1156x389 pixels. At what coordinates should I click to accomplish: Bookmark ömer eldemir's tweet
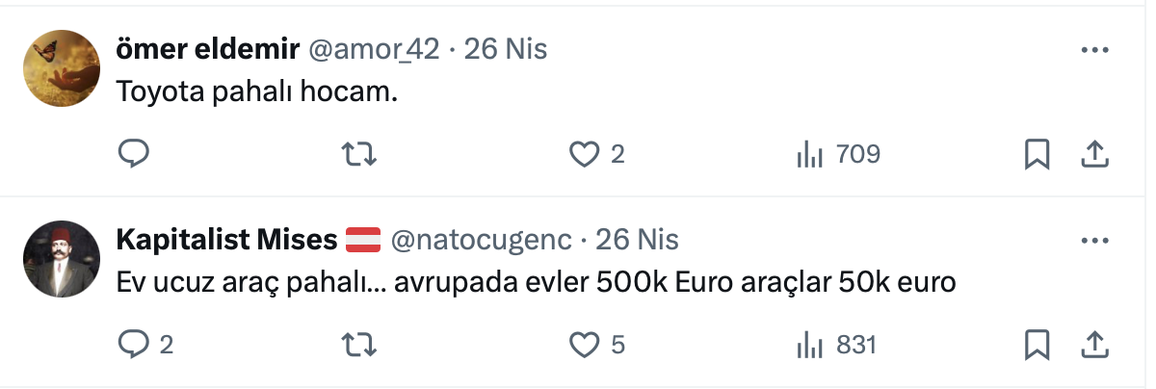click(x=1037, y=154)
